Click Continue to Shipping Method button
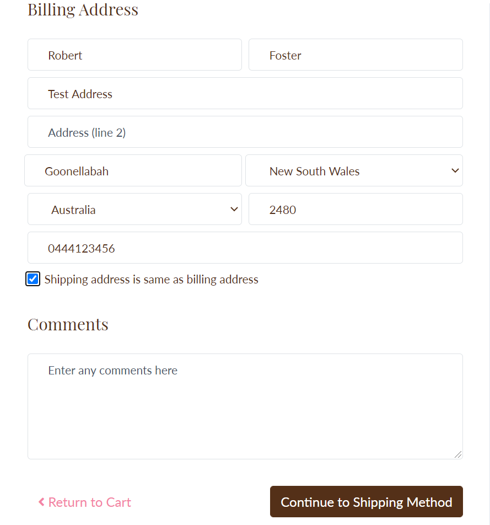Screen dimensions: 490x525 [366, 502]
